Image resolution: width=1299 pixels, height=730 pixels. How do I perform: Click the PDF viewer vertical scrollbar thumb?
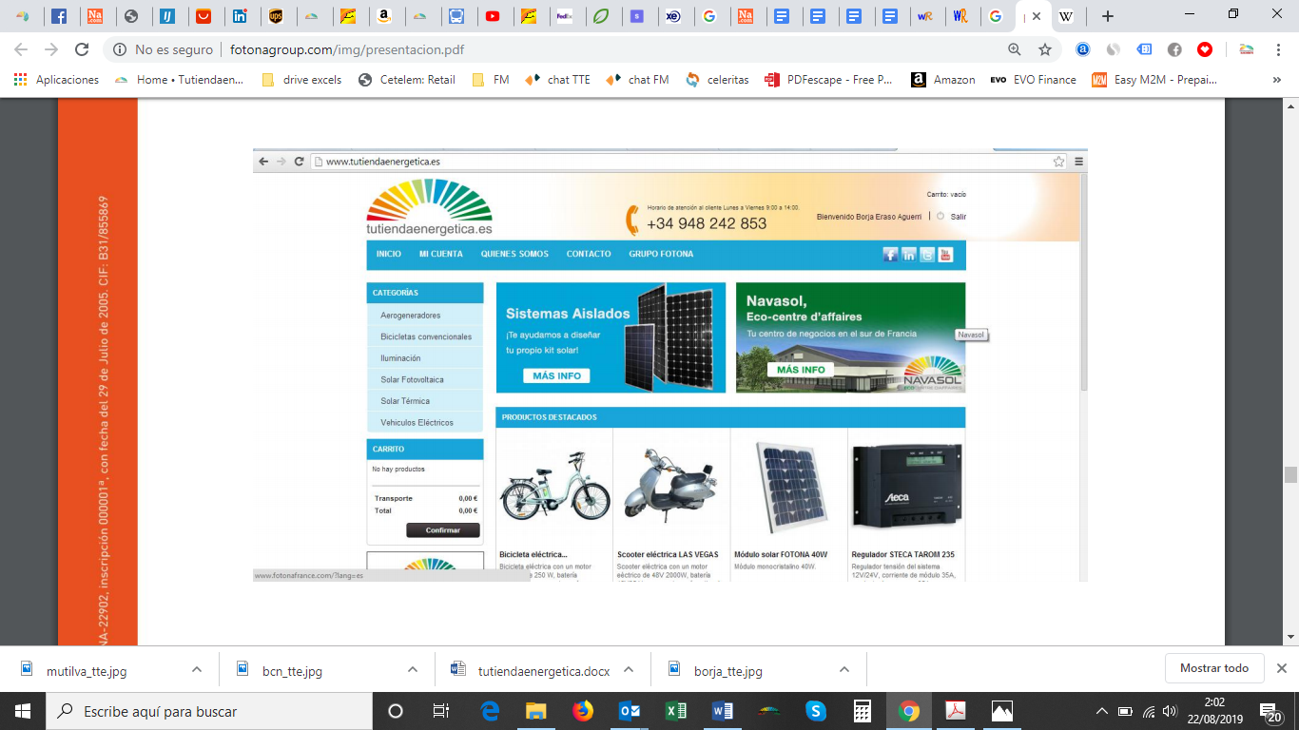click(x=1290, y=475)
